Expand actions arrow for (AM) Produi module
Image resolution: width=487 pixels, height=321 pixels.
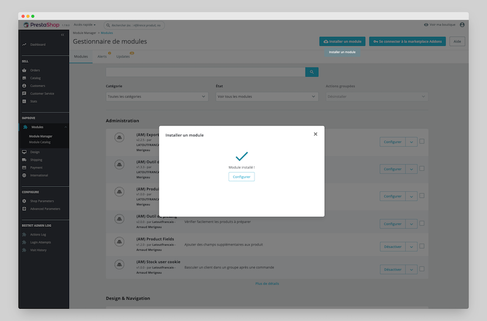tap(411, 196)
